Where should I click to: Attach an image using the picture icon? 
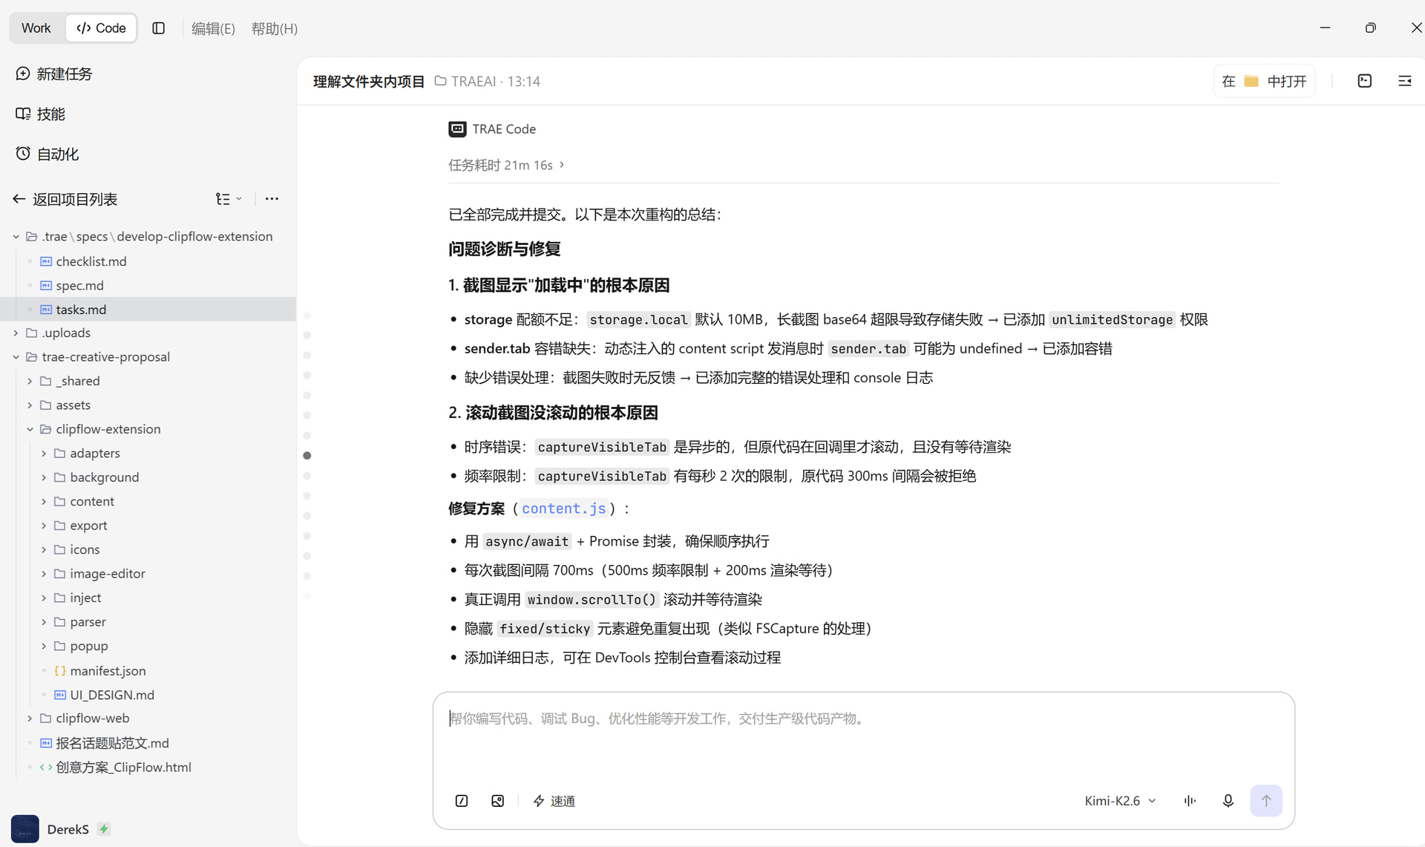[x=498, y=801]
